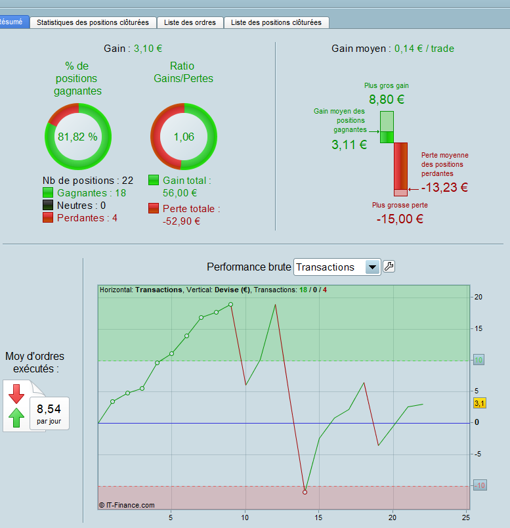Screen dimensions: 510x528
Task: Click the 81,82 % winning positions donut chart
Action: [78, 137]
